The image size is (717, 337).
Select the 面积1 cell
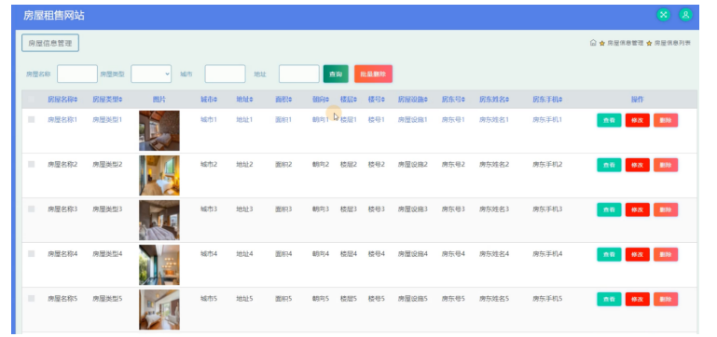[x=283, y=120]
